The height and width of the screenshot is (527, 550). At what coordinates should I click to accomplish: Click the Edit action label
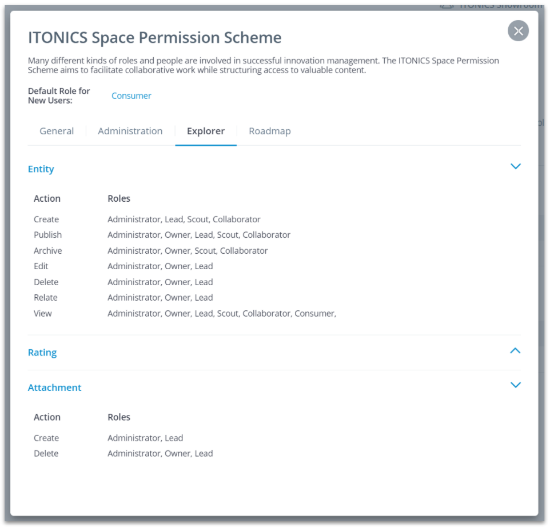[x=41, y=266]
